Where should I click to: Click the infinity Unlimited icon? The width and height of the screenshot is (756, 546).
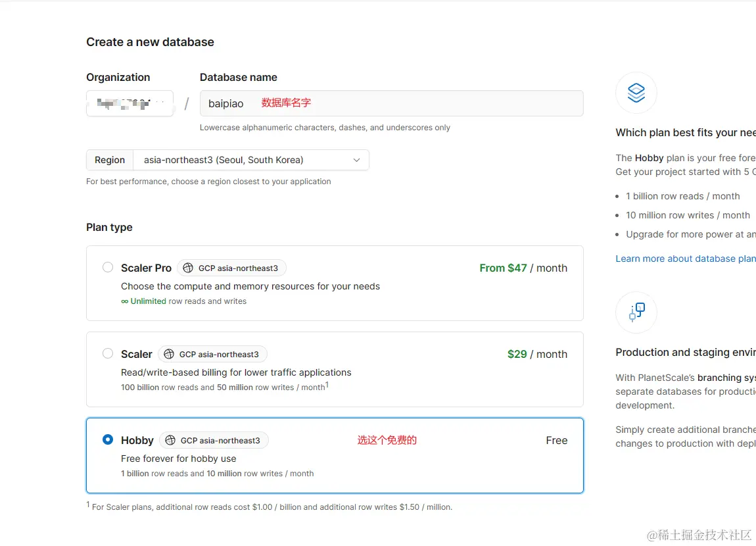pyautogui.click(x=125, y=301)
